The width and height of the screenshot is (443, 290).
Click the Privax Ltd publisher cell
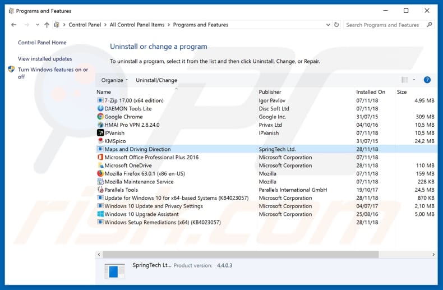270,125
